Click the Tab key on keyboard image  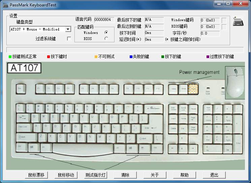click(x=23, y=118)
